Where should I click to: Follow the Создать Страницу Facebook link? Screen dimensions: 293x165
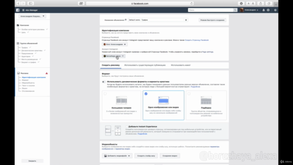click(196, 40)
